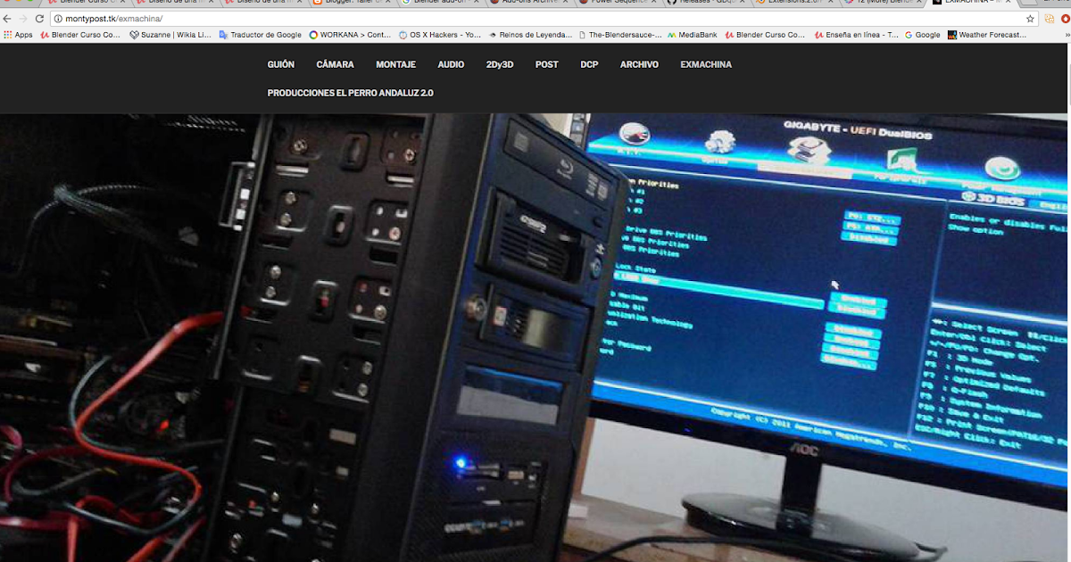This screenshot has height=562, width=1071.
Task: Select EXMACHINA in the site navigation
Action: pyautogui.click(x=706, y=64)
